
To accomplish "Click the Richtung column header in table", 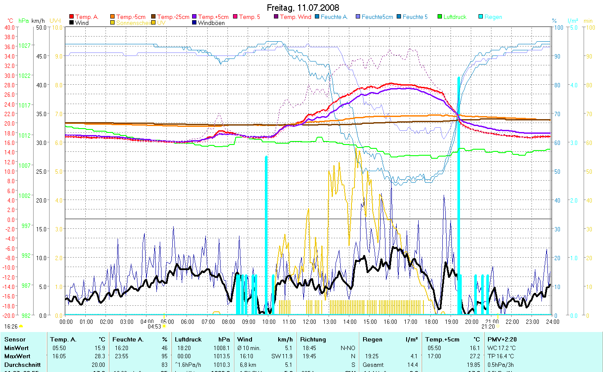I will tap(313, 340).
